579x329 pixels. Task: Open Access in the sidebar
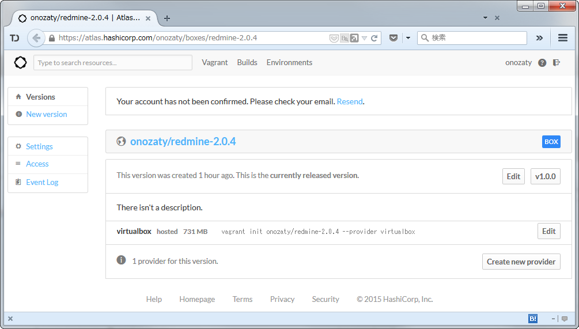coord(37,164)
